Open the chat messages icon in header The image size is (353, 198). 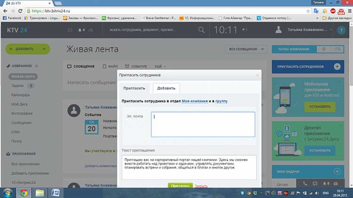coord(70,30)
